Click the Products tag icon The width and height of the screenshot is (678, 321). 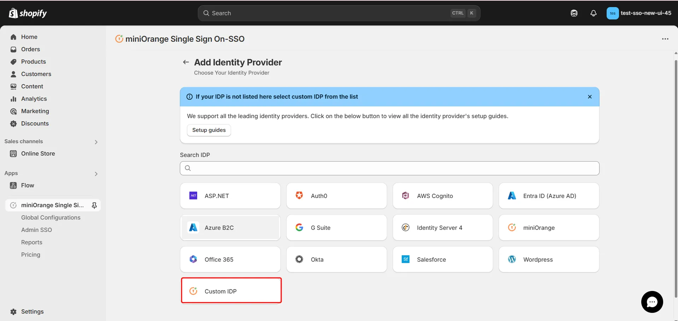13,62
